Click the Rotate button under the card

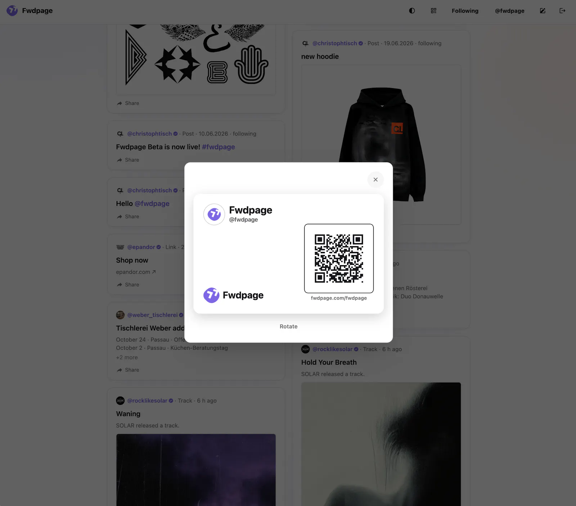click(x=289, y=326)
